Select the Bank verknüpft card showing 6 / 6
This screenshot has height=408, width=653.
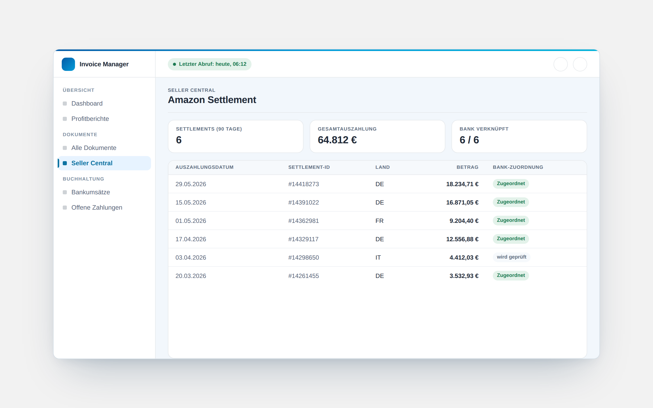[x=519, y=136]
